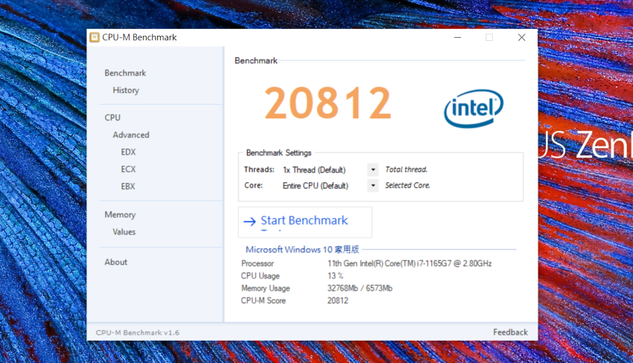Click the arrow icon beside Start Benchmark

(249, 221)
